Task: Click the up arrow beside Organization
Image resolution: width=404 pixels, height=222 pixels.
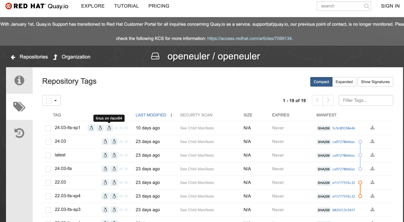Action: click(55, 57)
